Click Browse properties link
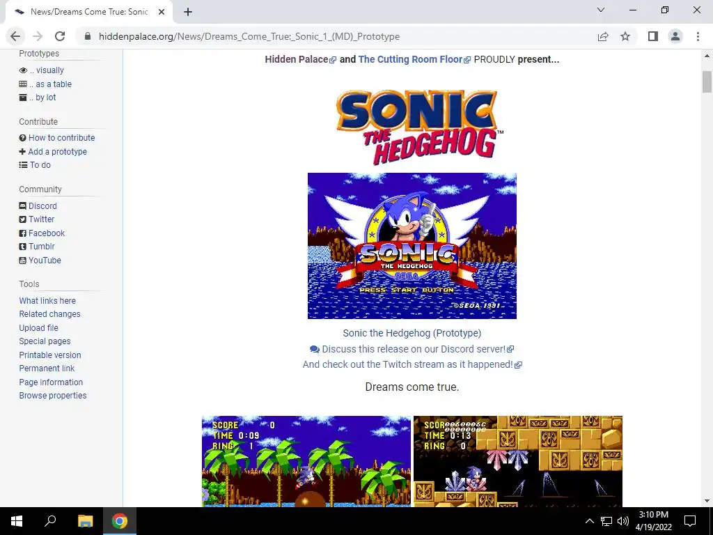The image size is (713, 535). click(53, 396)
